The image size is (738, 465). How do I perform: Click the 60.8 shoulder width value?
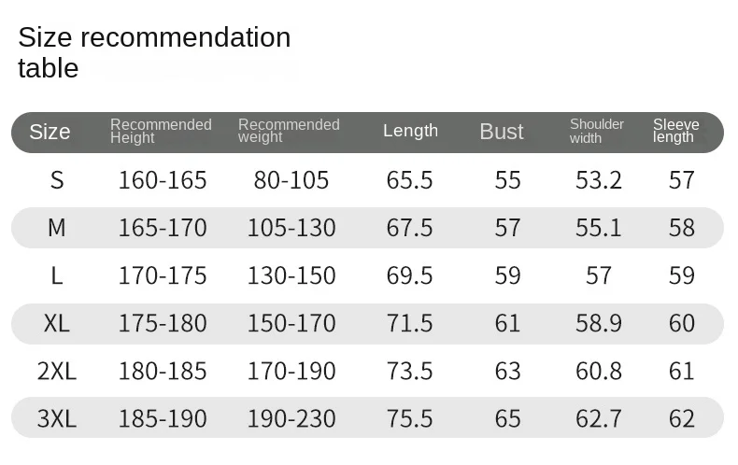point(599,372)
